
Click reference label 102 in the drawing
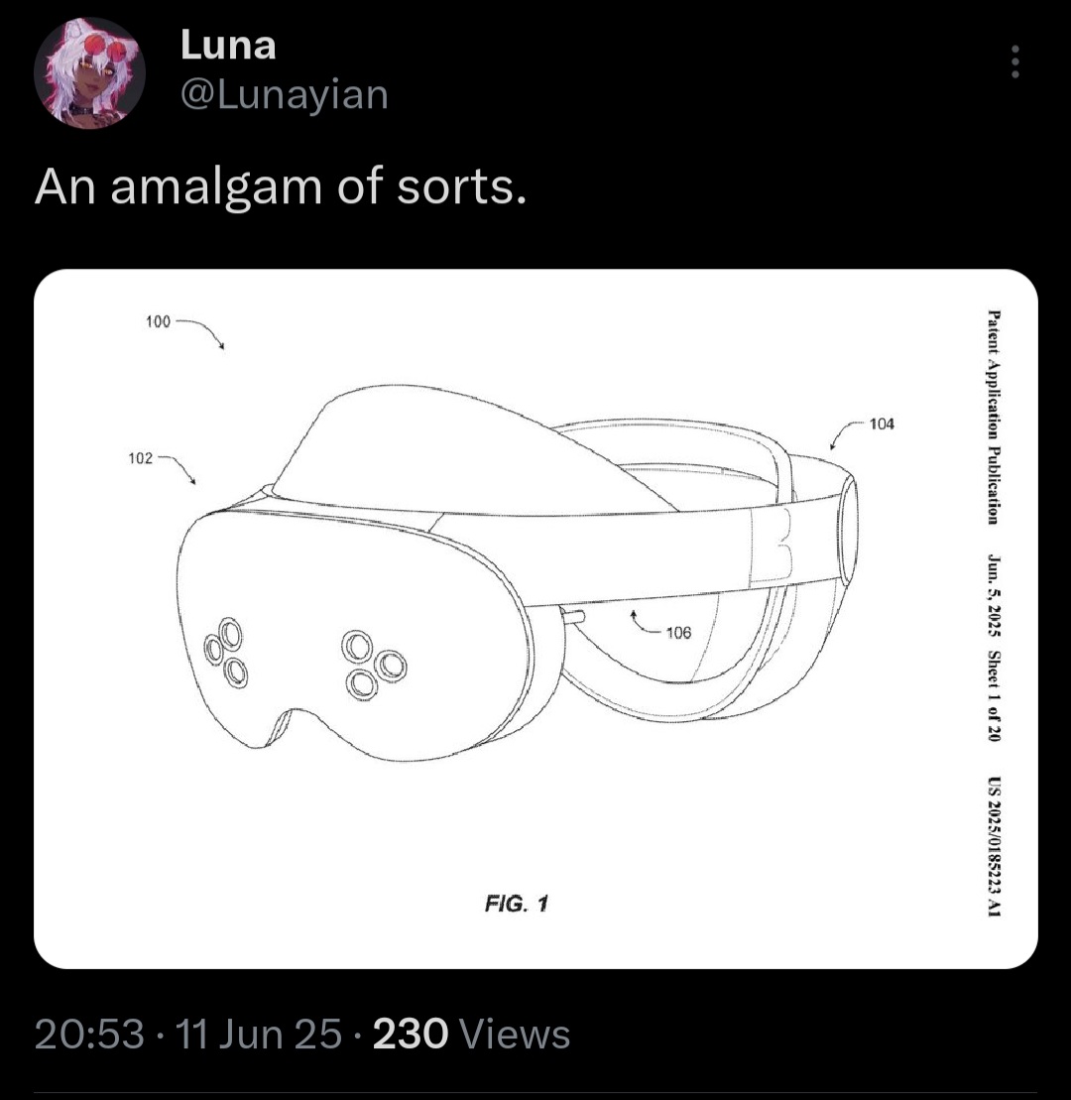(140, 458)
